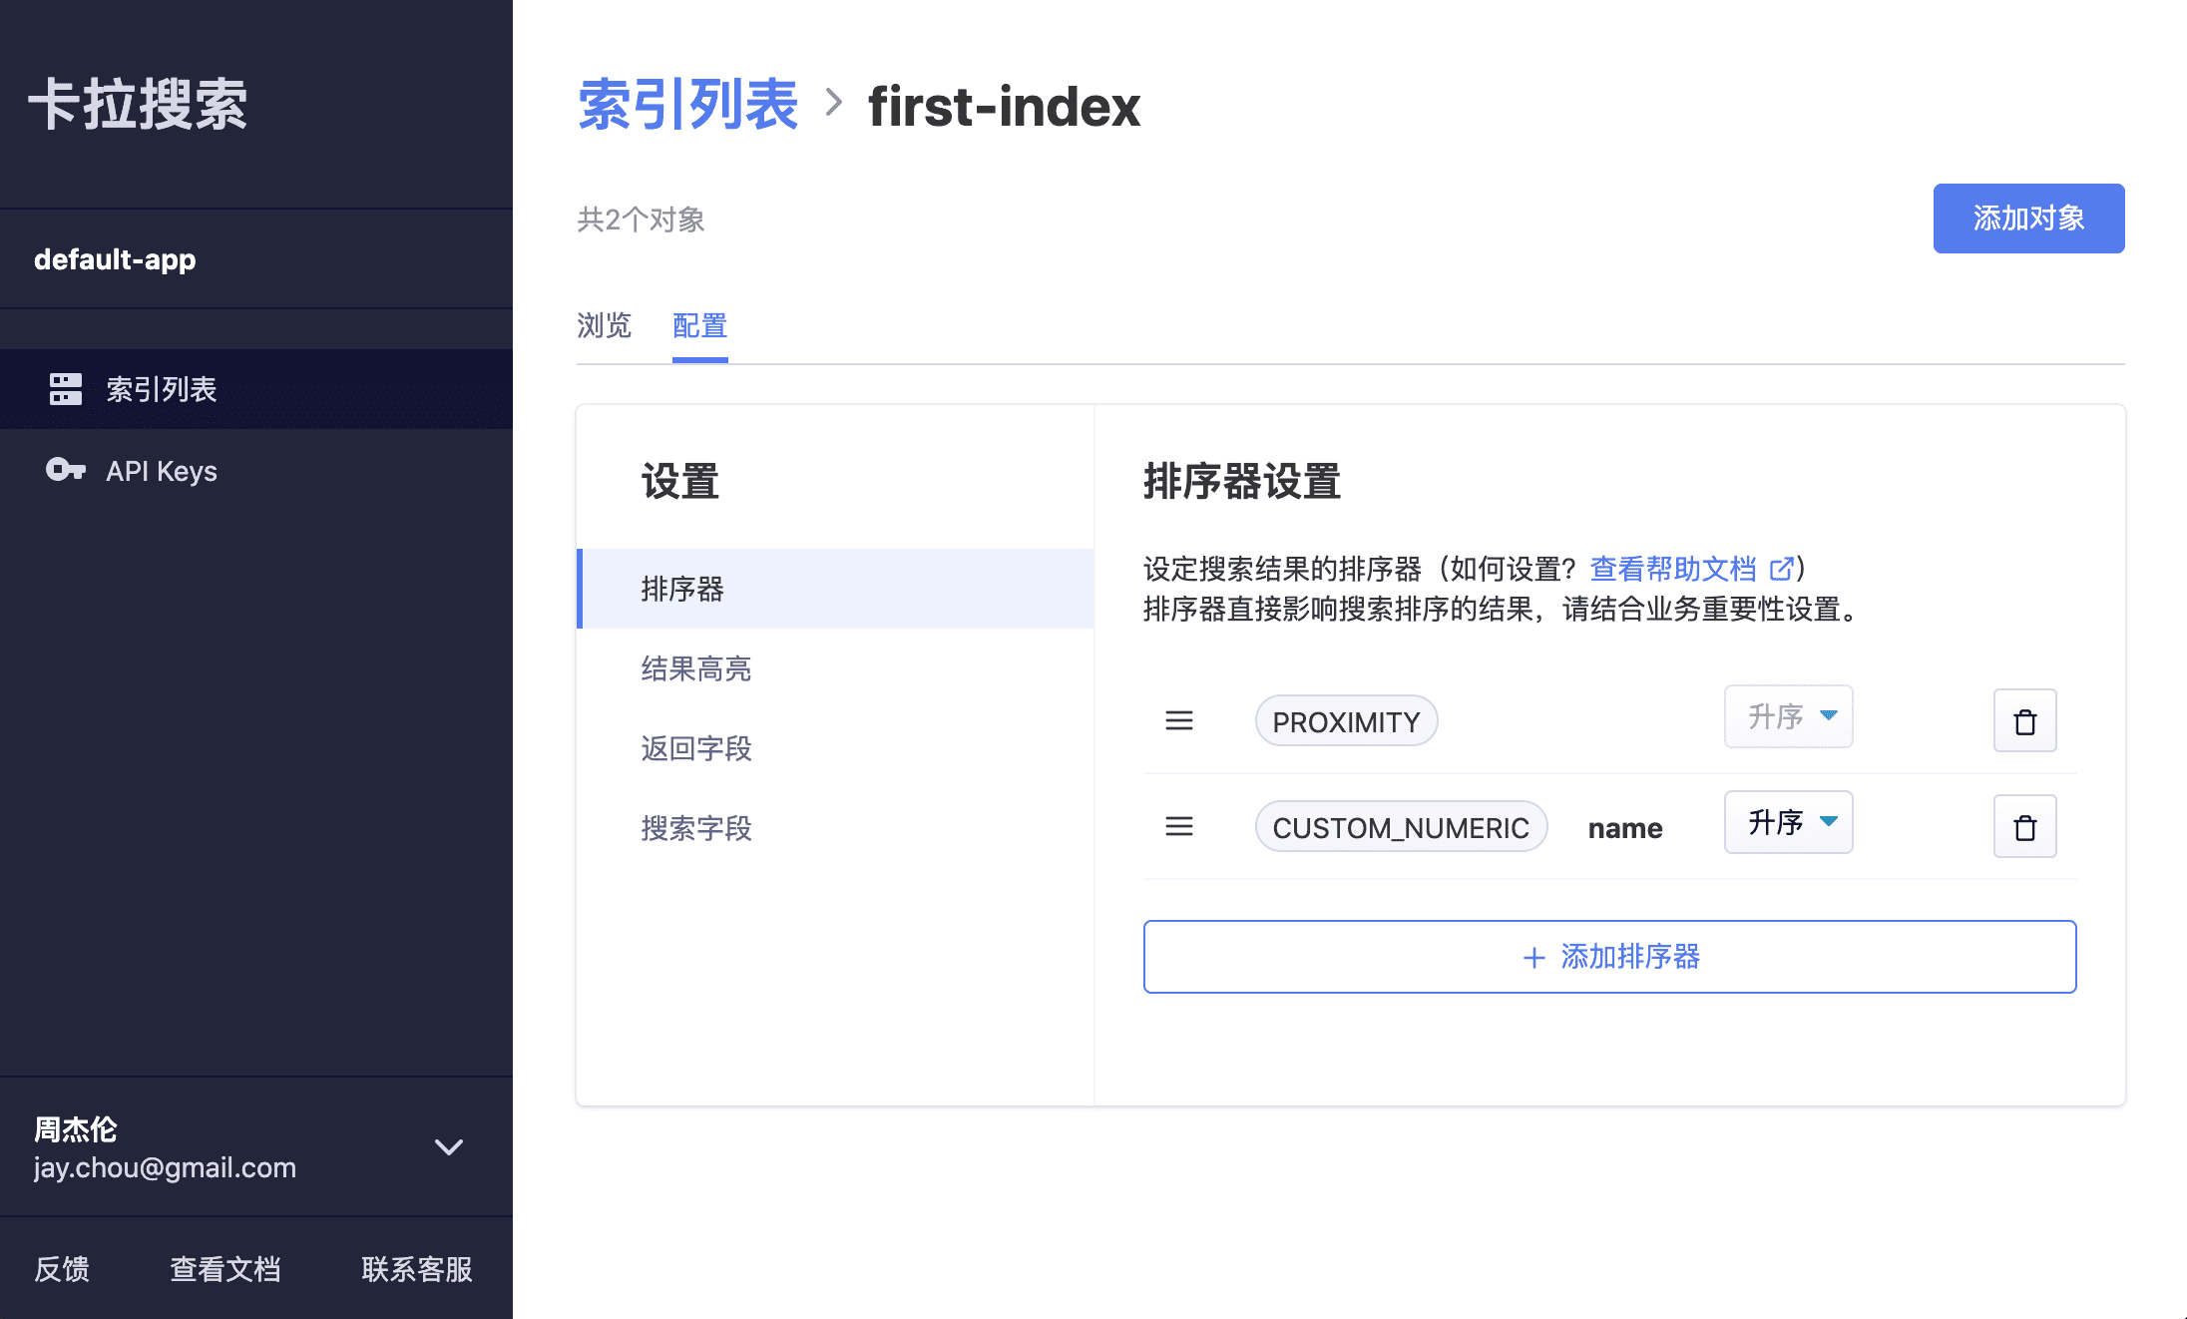This screenshot has height=1319, width=2187.
Task: Open the 返回字段 settings section
Action: click(696, 748)
